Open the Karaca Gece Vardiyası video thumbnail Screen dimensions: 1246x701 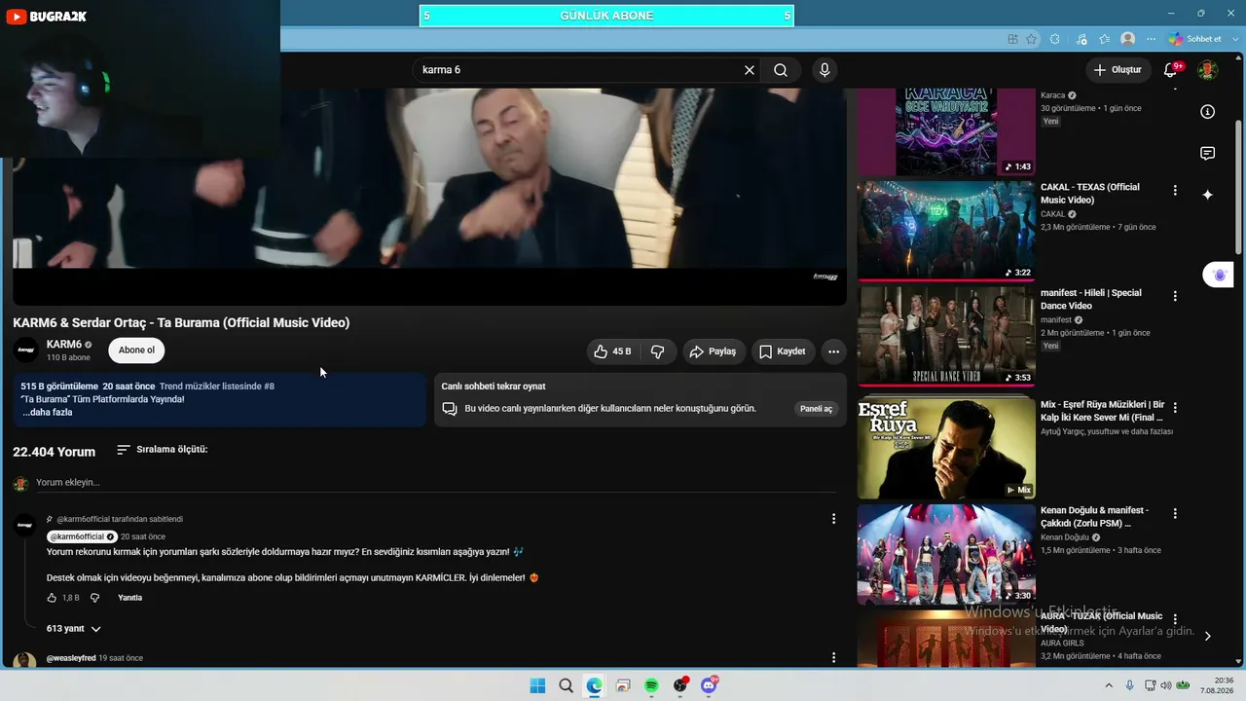946,131
